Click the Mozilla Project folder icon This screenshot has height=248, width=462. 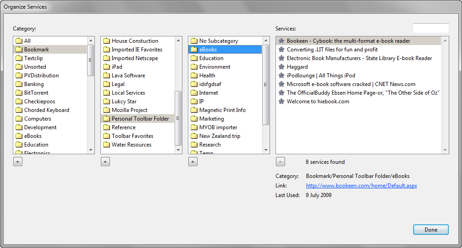pyautogui.click(x=106, y=110)
